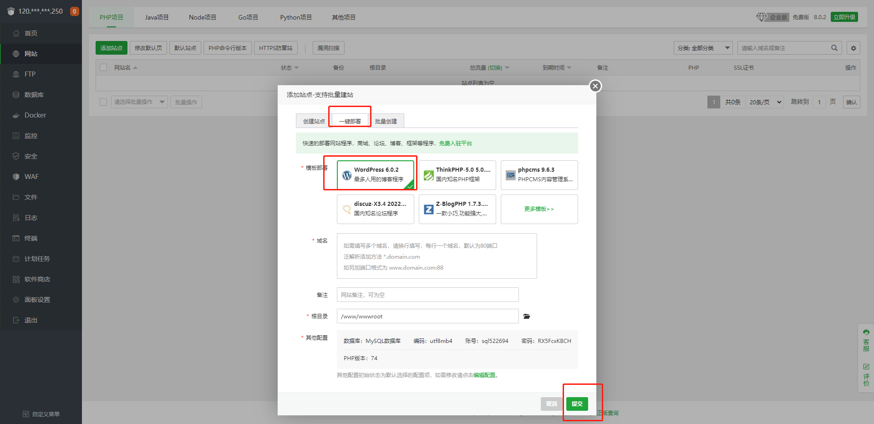Viewport: 874px width, 424px height.
Task: Open the gear settings icon beside search
Action: (x=854, y=48)
